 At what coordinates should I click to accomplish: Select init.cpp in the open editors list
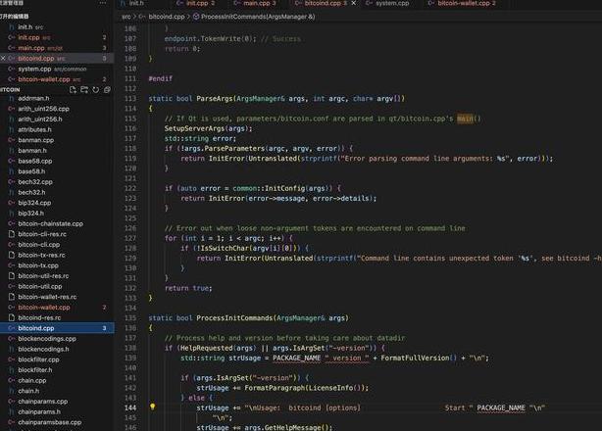point(57,37)
